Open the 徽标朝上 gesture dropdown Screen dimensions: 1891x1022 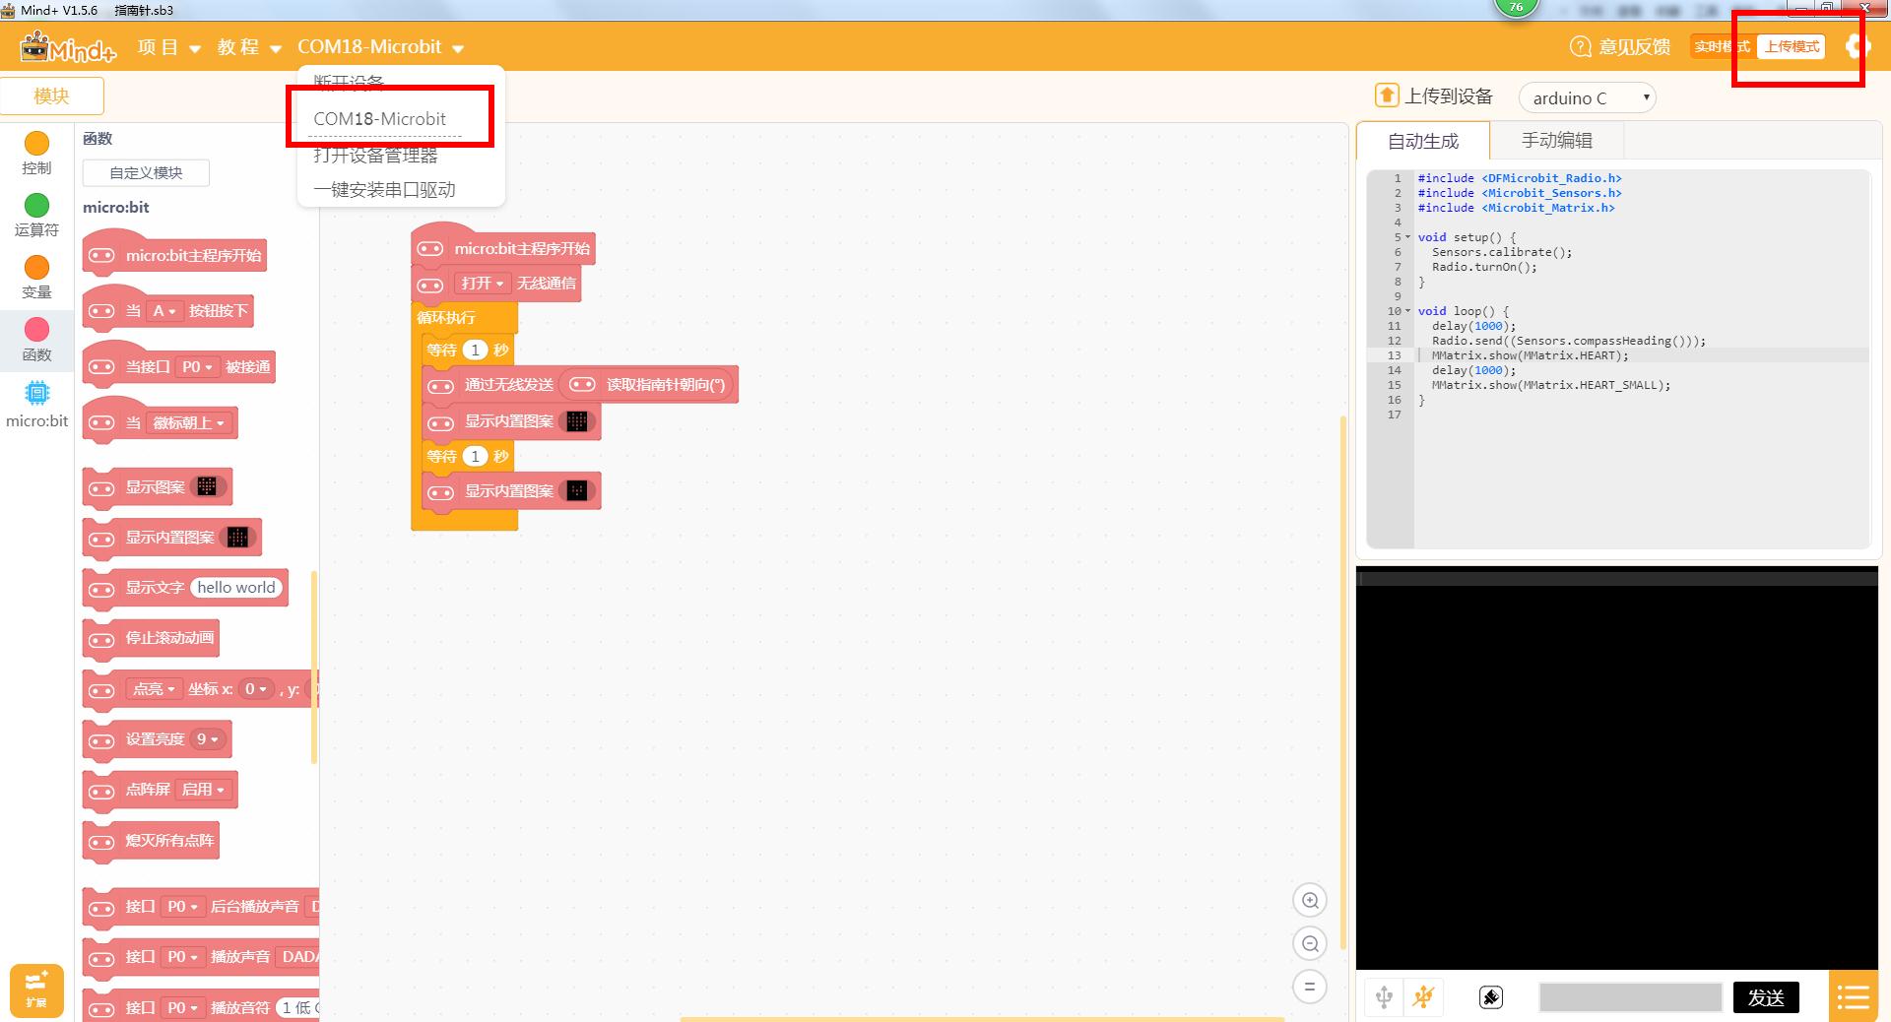coord(190,423)
